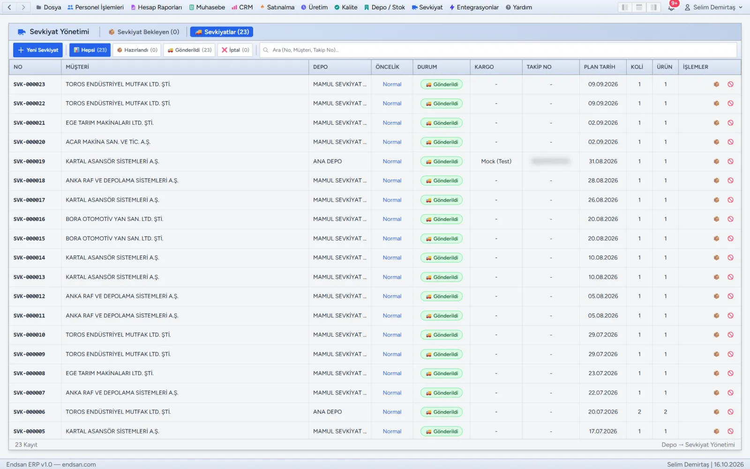Viewport: 750px width, 469px height.
Task: Click the search magnifier icon
Action: tap(266, 50)
